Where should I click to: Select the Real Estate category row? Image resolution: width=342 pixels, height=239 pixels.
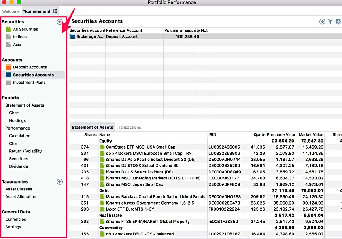(x=206, y=216)
